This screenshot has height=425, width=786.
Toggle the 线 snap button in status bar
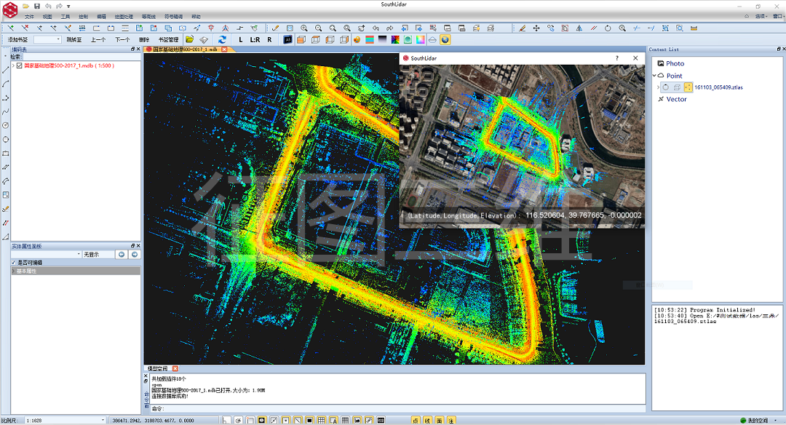pos(427,421)
